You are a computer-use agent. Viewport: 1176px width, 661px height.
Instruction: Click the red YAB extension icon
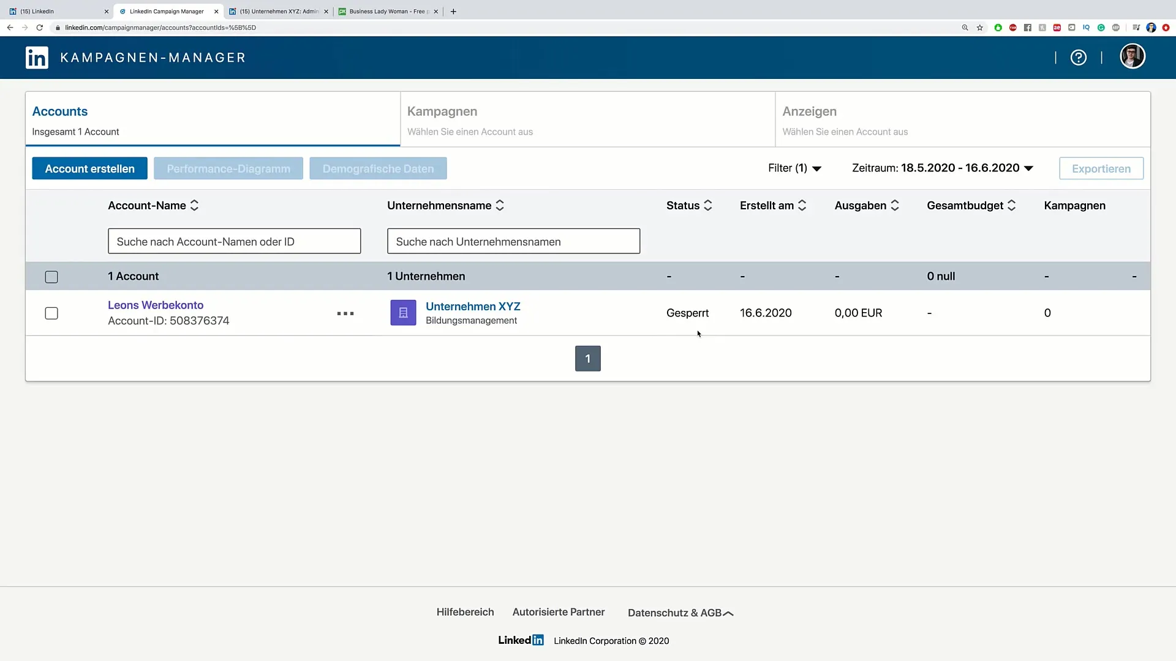pos(1012,28)
